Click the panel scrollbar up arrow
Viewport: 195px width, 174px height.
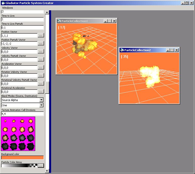point(47,12)
